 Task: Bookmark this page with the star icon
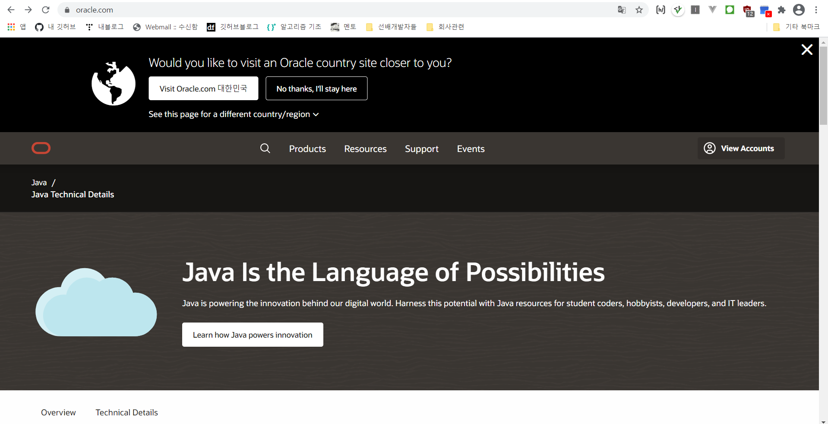(x=639, y=9)
